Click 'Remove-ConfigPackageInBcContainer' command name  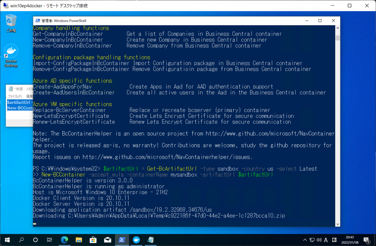click(81, 69)
